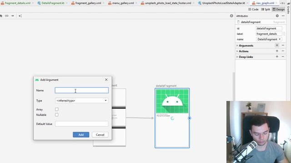Open the warnings info icon above canvas
Image resolution: width=291 pixels, height=163 pixels.
(231, 16)
